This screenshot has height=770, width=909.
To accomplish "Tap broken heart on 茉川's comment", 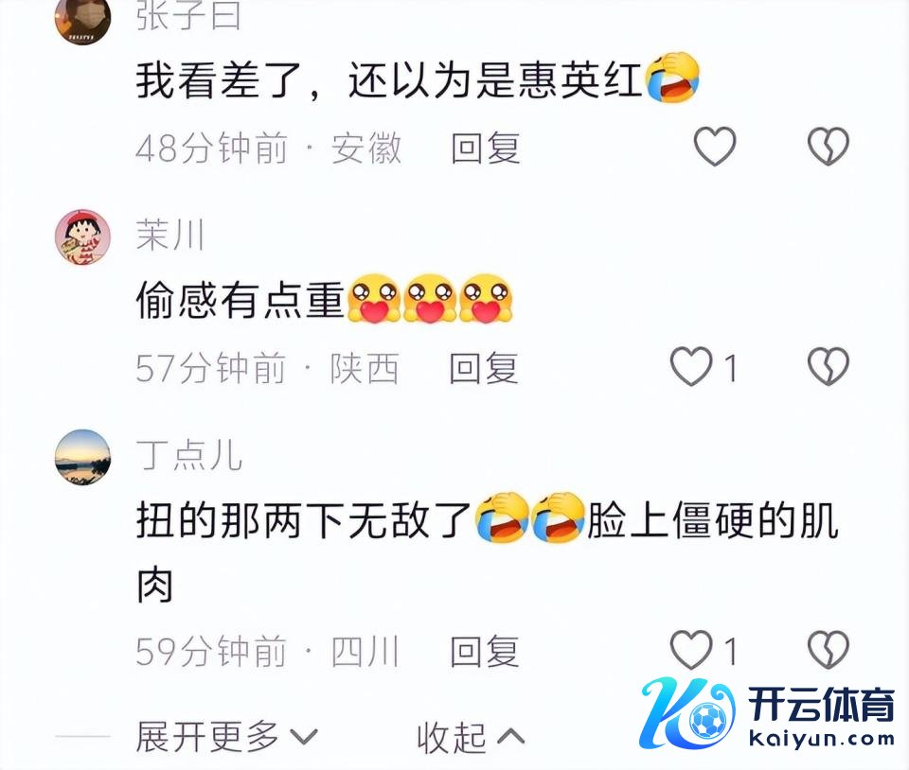I will [829, 366].
